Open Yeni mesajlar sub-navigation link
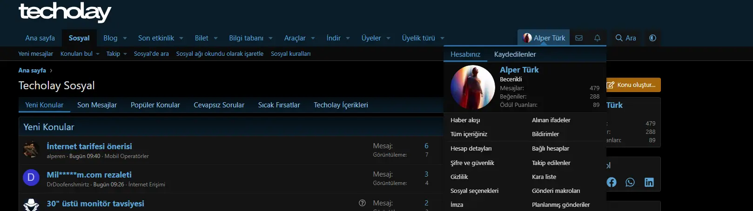 click(x=35, y=54)
